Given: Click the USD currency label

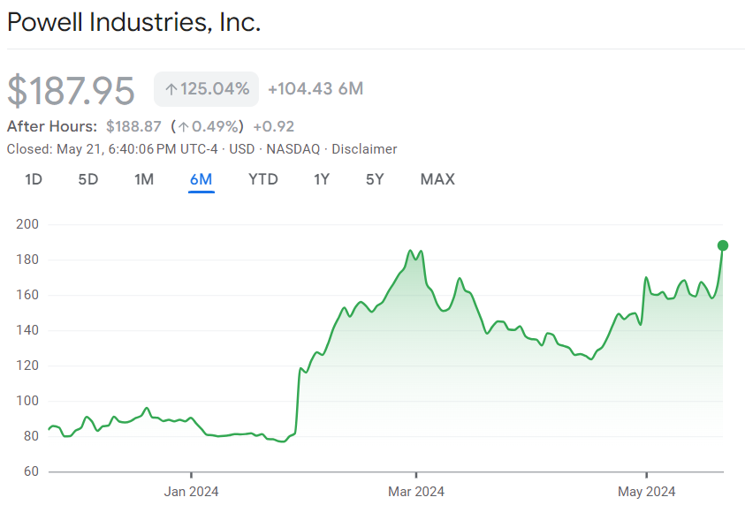Looking at the screenshot, I should [242, 149].
